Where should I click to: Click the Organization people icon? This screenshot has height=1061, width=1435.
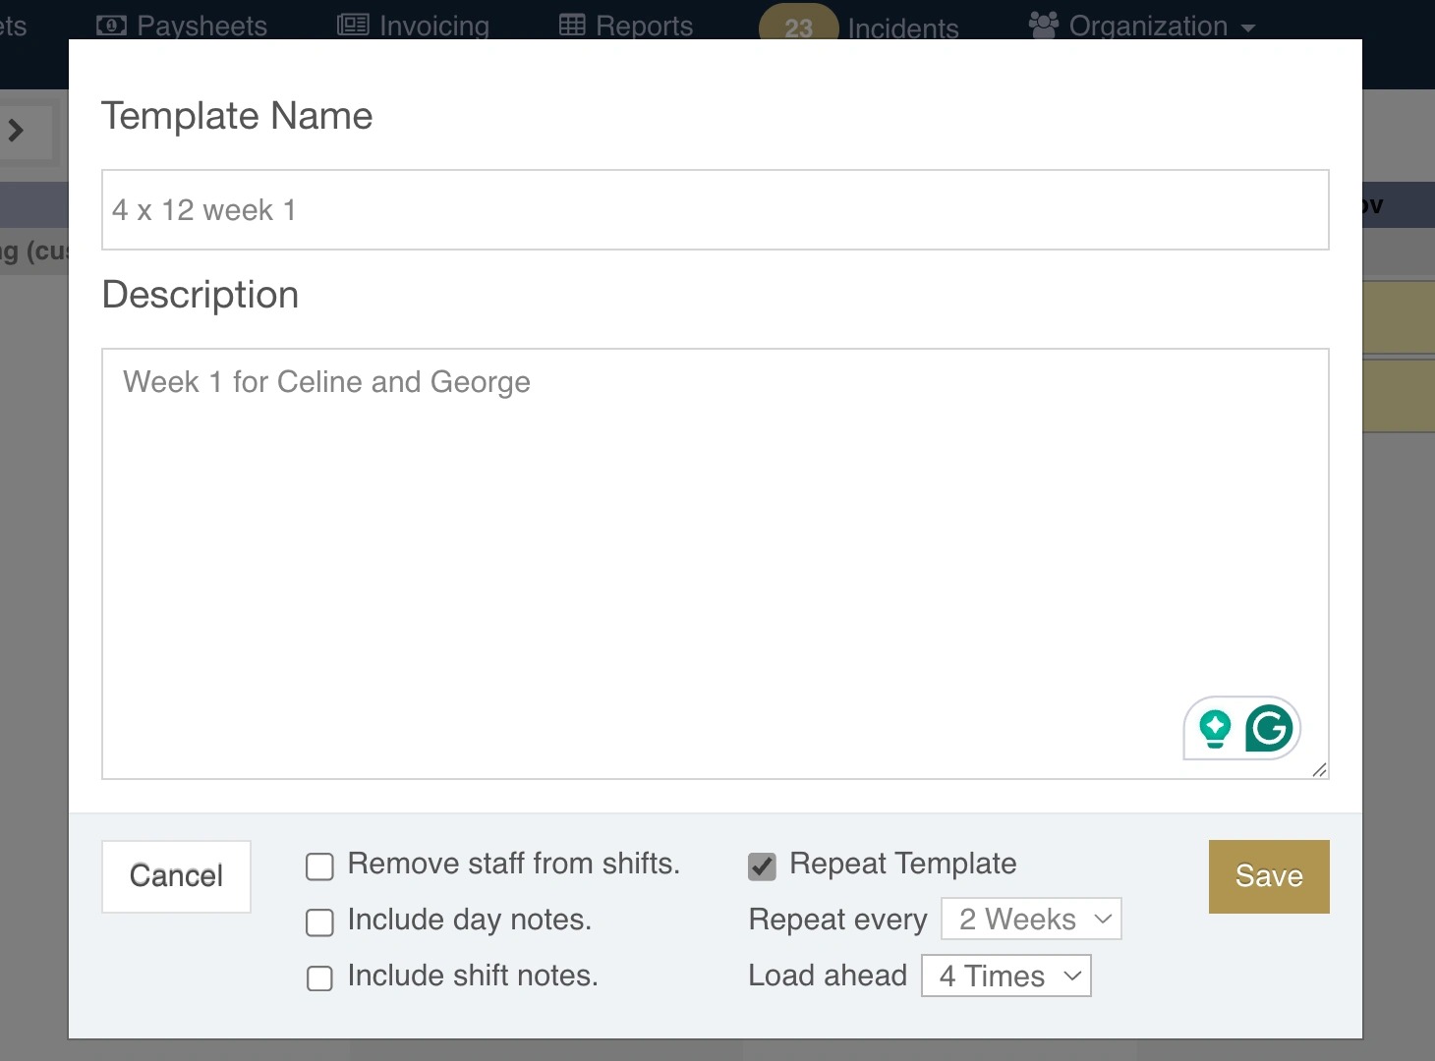[x=1043, y=26]
